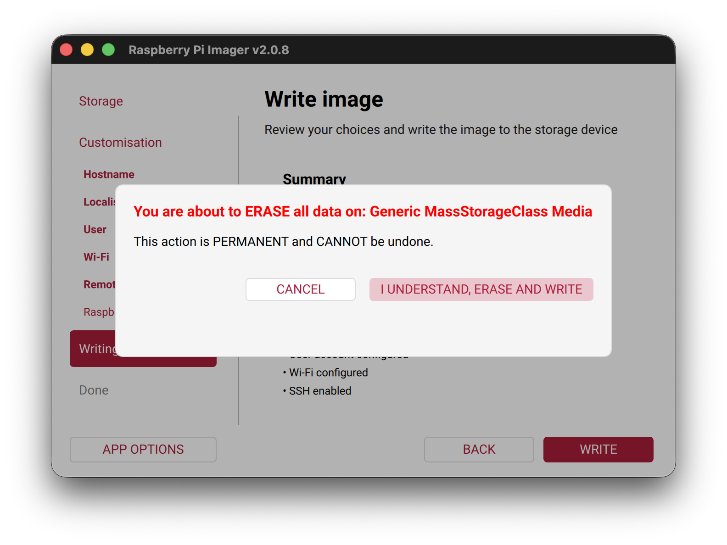Select Hostname in the sidebar
This screenshot has width=727, height=545.
click(x=109, y=175)
